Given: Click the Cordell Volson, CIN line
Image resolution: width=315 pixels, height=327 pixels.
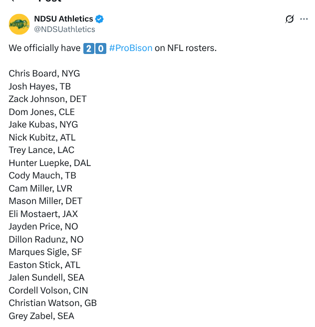Looking at the screenshot, I should pos(48,290).
